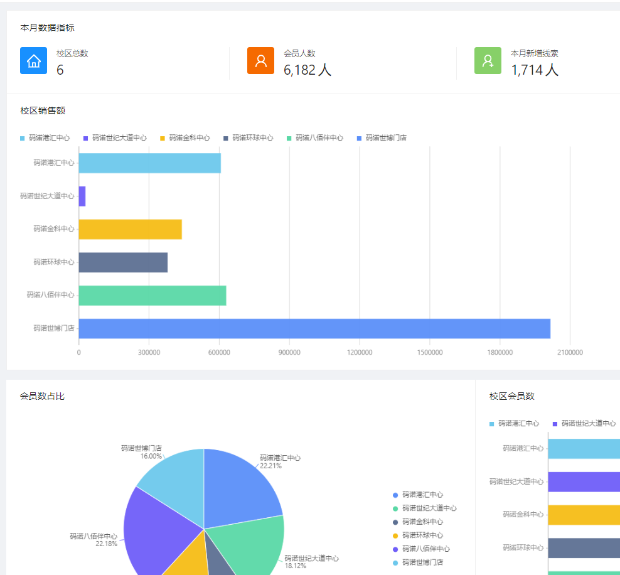Click the 300000 x-axis tick label

pos(149,352)
